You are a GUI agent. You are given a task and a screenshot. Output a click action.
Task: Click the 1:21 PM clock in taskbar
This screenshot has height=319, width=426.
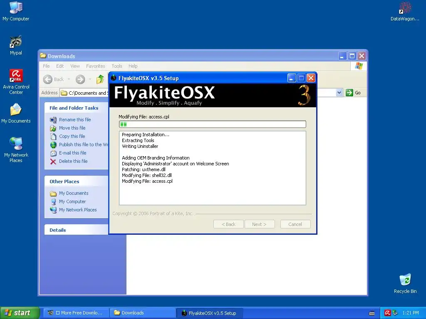[x=411, y=313]
